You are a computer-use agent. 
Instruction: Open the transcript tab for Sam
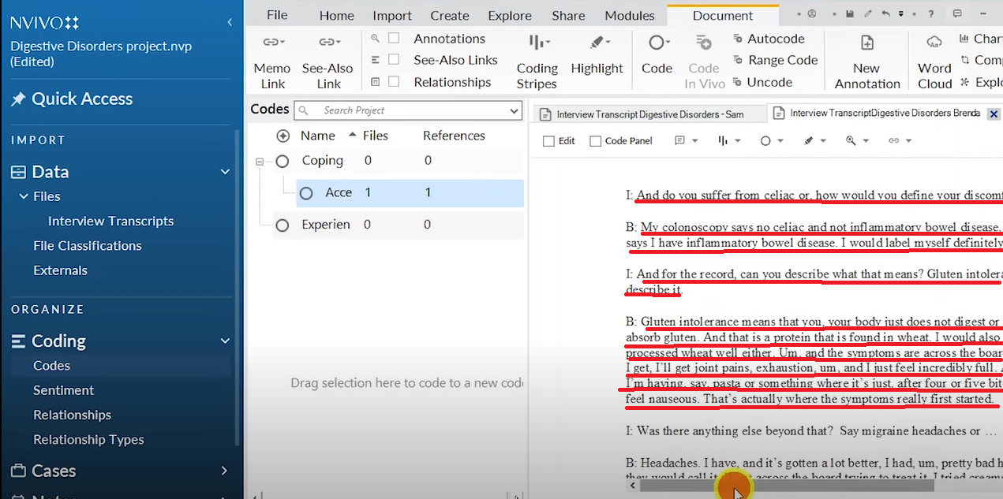[649, 114]
